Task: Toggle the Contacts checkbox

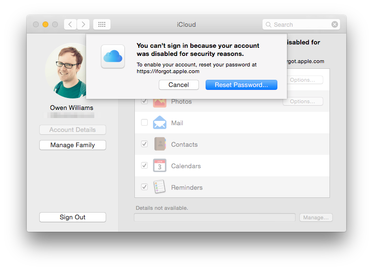Action: [144, 144]
